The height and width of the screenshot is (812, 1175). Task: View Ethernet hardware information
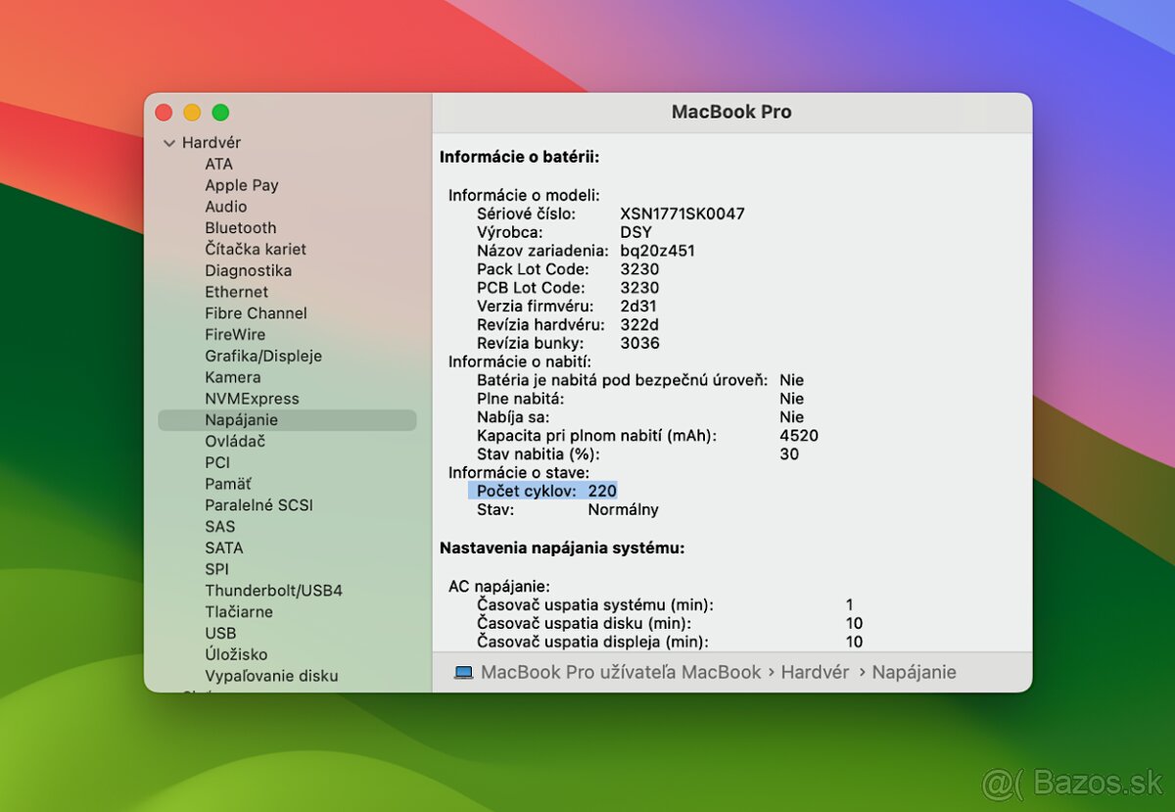tap(235, 292)
